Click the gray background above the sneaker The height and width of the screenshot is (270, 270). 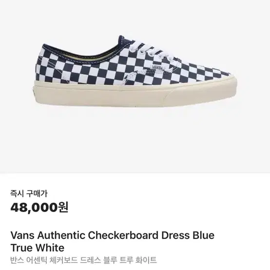point(135,17)
